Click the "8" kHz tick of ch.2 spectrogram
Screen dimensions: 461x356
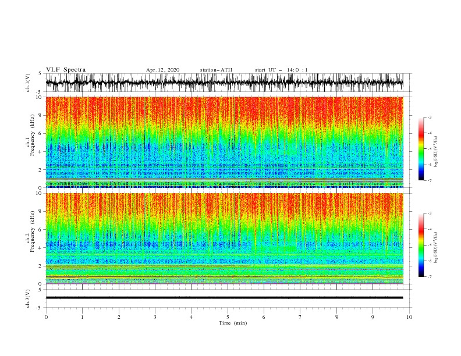tap(41, 211)
